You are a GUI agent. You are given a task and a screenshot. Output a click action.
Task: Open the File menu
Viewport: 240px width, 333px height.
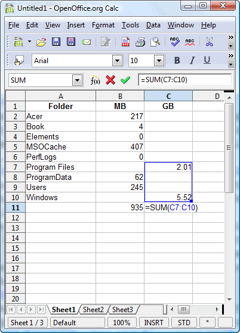14,25
